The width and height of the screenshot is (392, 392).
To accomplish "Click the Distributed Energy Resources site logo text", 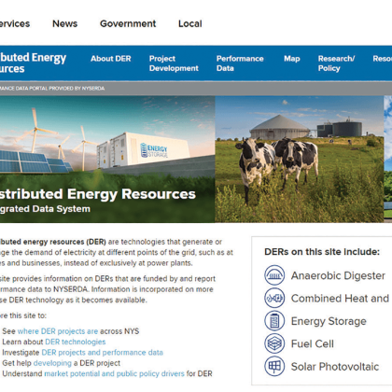I will 33,63.
